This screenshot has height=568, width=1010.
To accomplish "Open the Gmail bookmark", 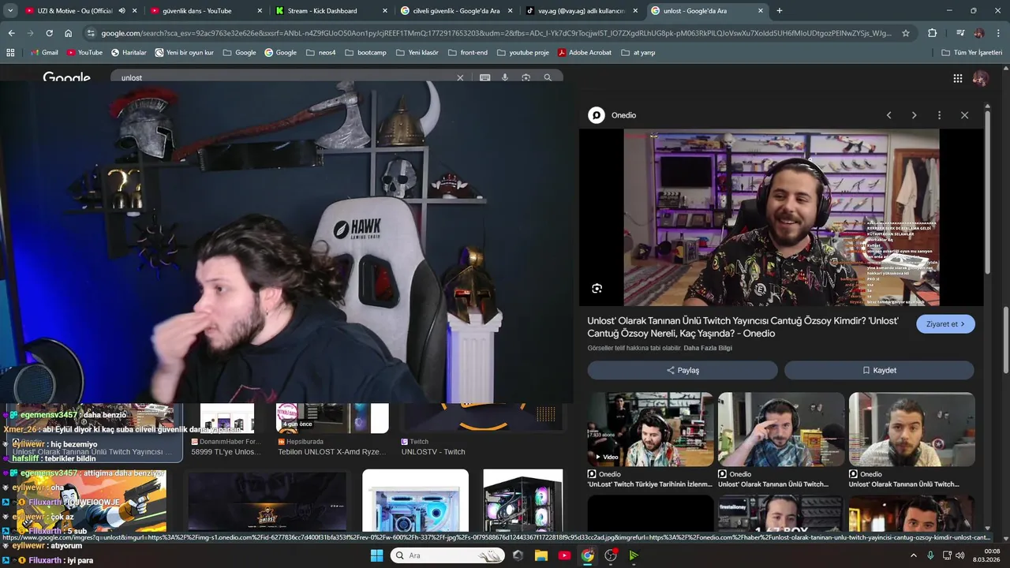I will (x=44, y=52).
